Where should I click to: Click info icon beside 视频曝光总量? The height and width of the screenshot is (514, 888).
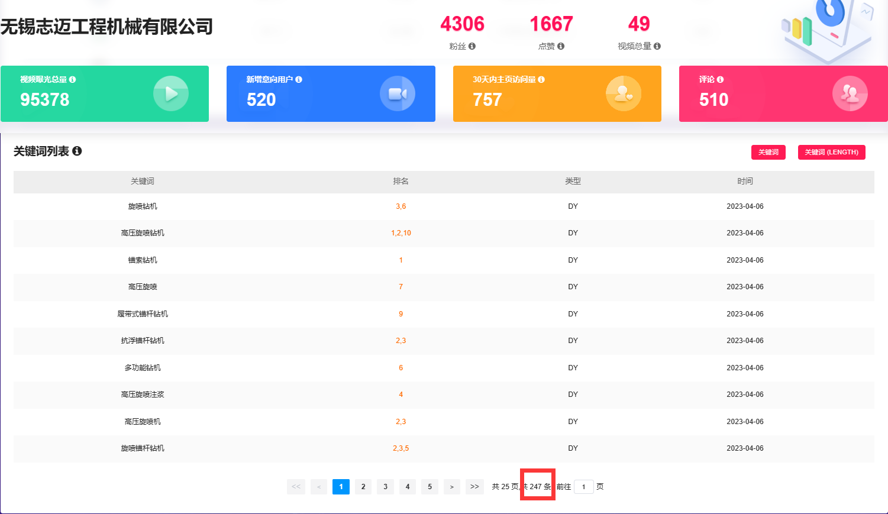(x=72, y=79)
